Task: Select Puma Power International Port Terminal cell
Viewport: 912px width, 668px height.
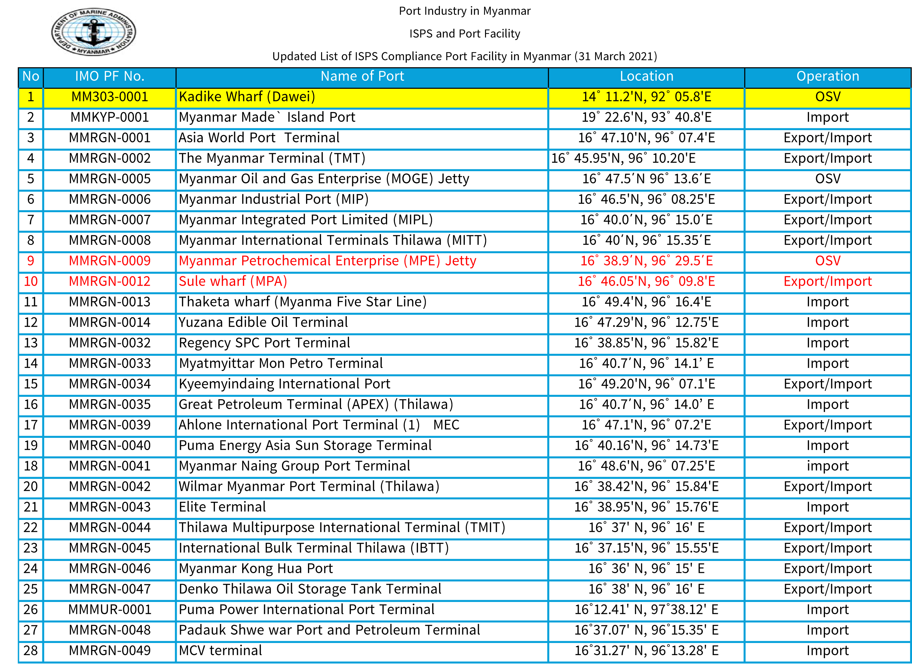Action: tap(306, 610)
